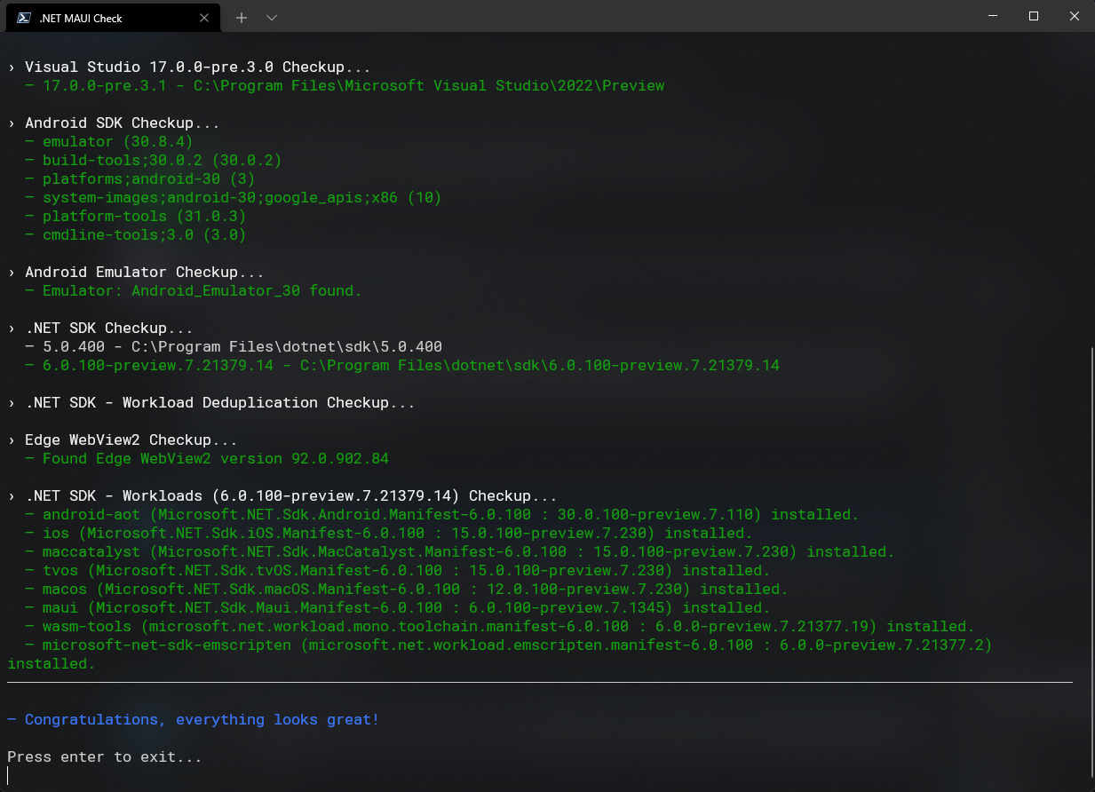Click the Visual Studio 2022 Preview path line

tap(345, 86)
